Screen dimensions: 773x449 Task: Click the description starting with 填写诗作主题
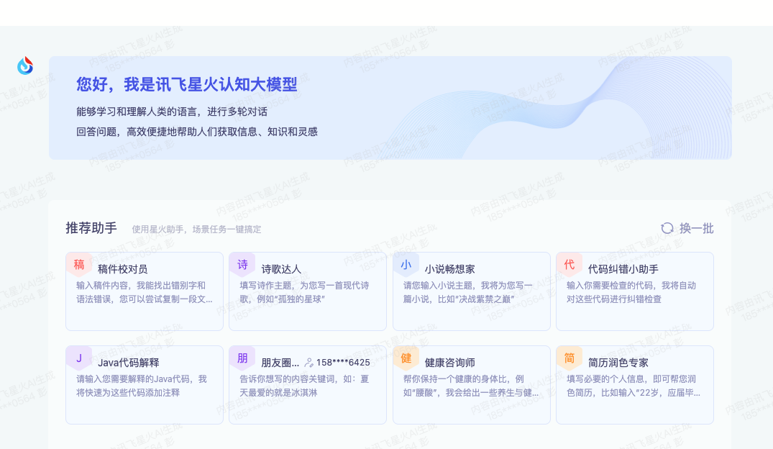(x=304, y=292)
